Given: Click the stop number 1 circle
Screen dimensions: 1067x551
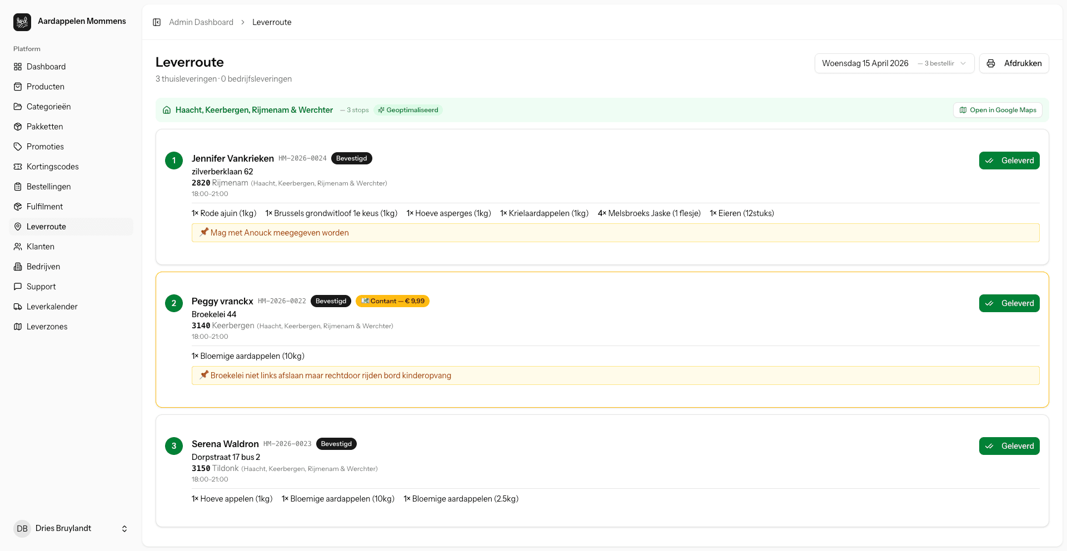Looking at the screenshot, I should 174,161.
